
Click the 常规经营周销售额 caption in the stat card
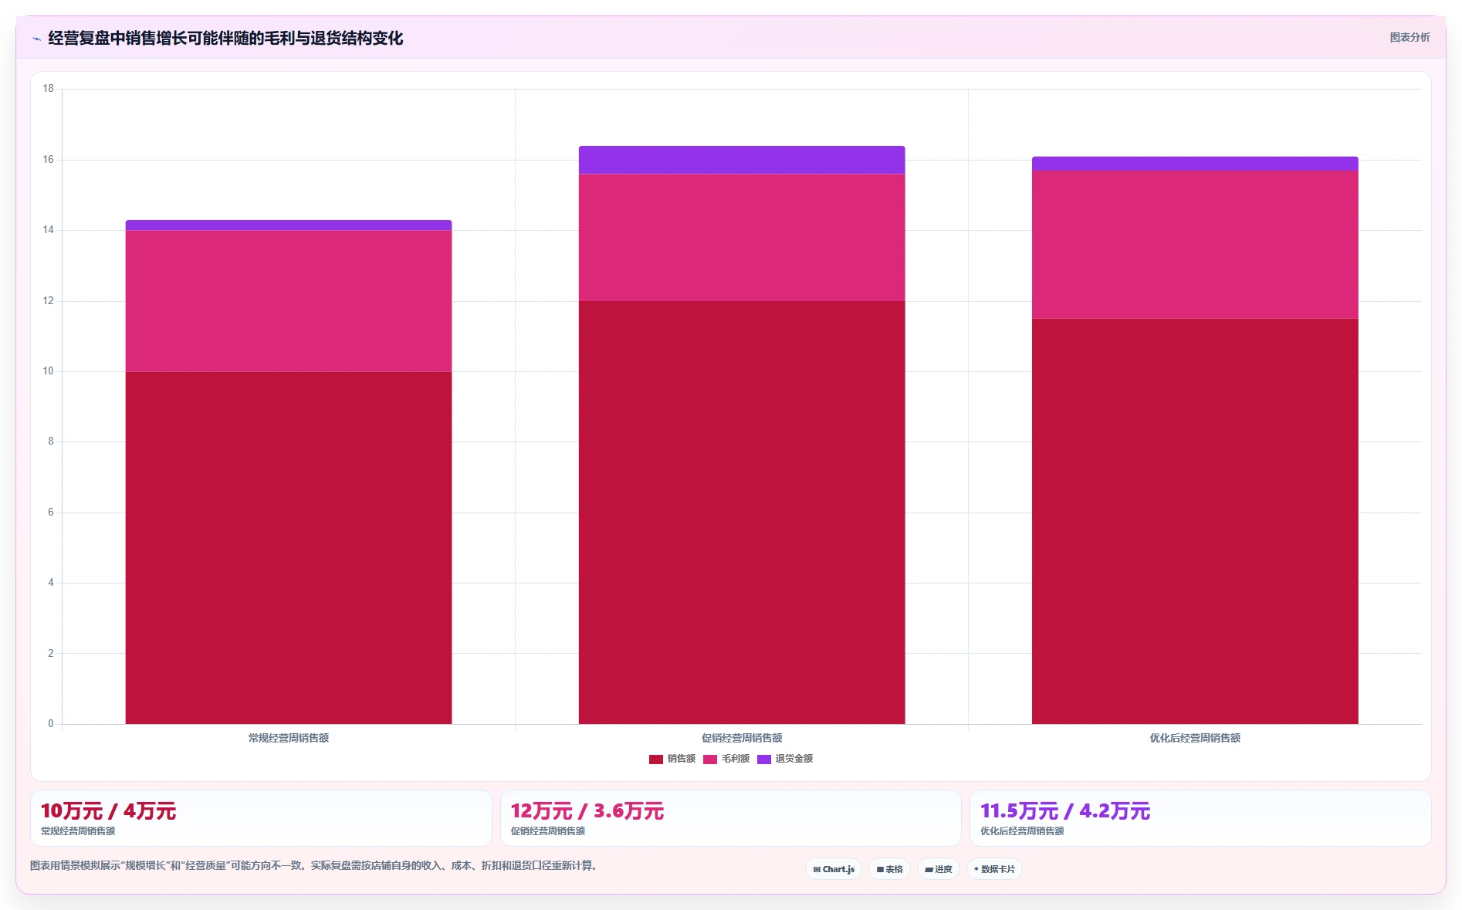[78, 831]
